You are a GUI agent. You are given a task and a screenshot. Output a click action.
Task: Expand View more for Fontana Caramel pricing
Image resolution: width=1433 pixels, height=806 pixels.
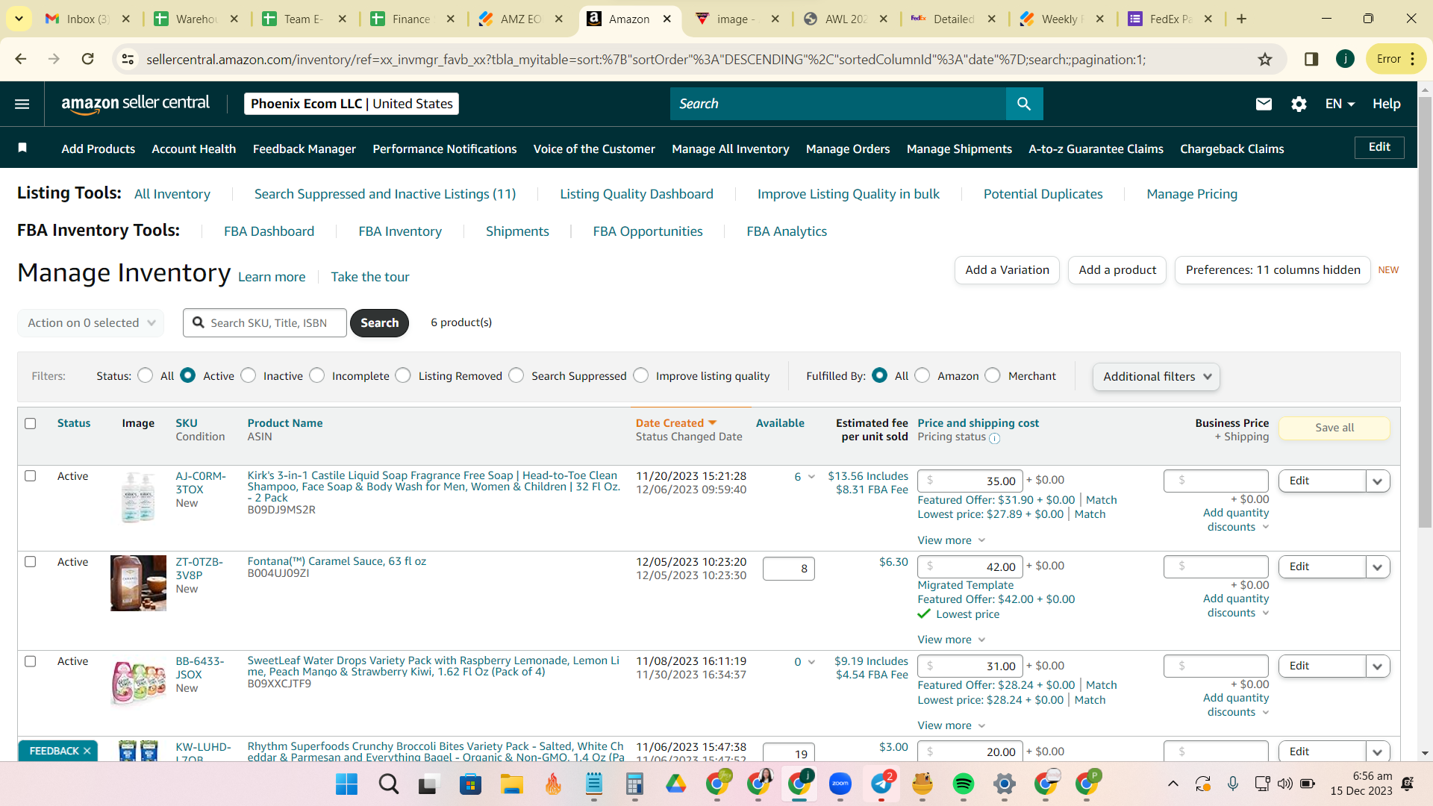pyautogui.click(x=952, y=640)
